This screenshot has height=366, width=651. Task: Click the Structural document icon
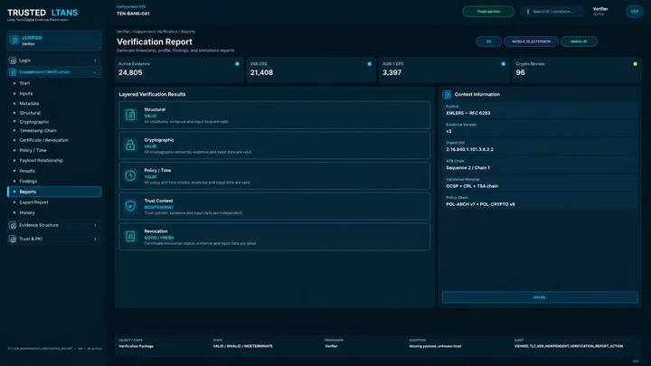point(130,115)
